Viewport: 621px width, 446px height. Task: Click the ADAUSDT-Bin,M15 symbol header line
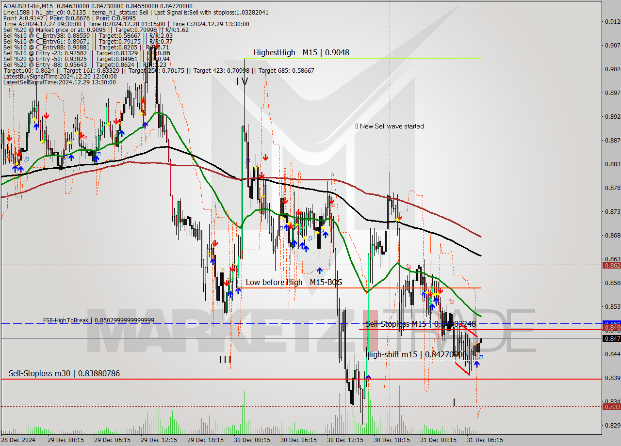click(98, 6)
